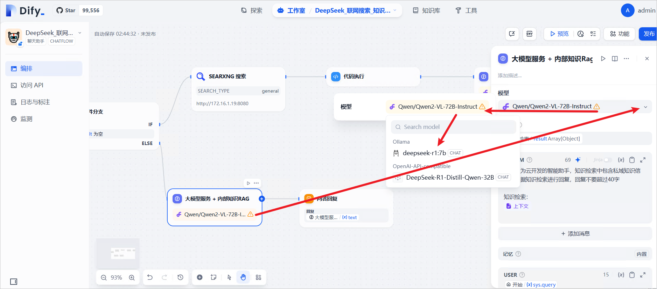Open the model selector in popup row
657x289 pixels.
(x=438, y=107)
